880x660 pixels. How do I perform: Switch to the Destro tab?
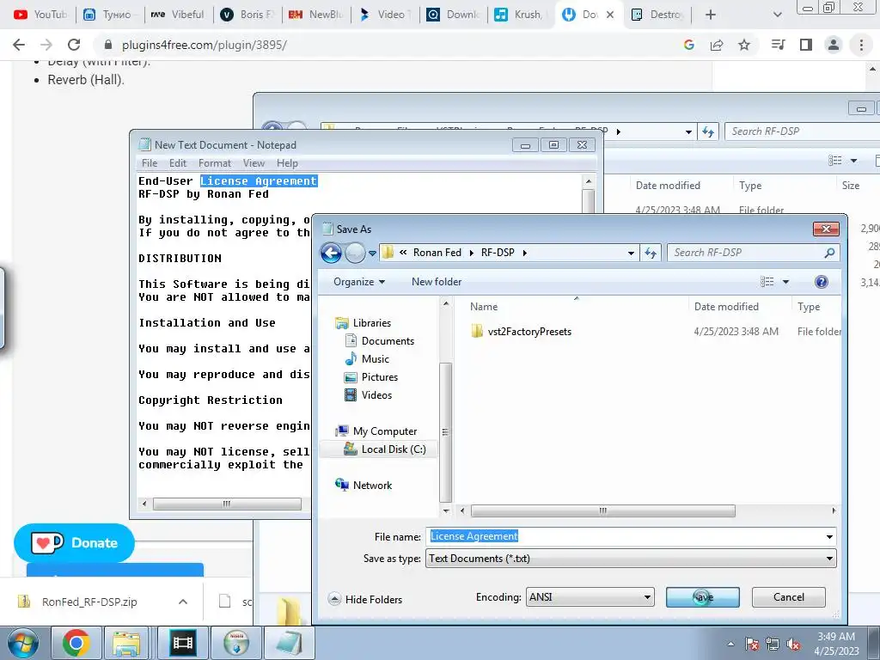point(657,15)
